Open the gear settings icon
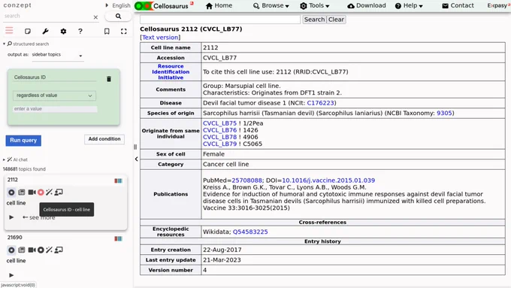The image size is (511, 288). pyautogui.click(x=63, y=32)
